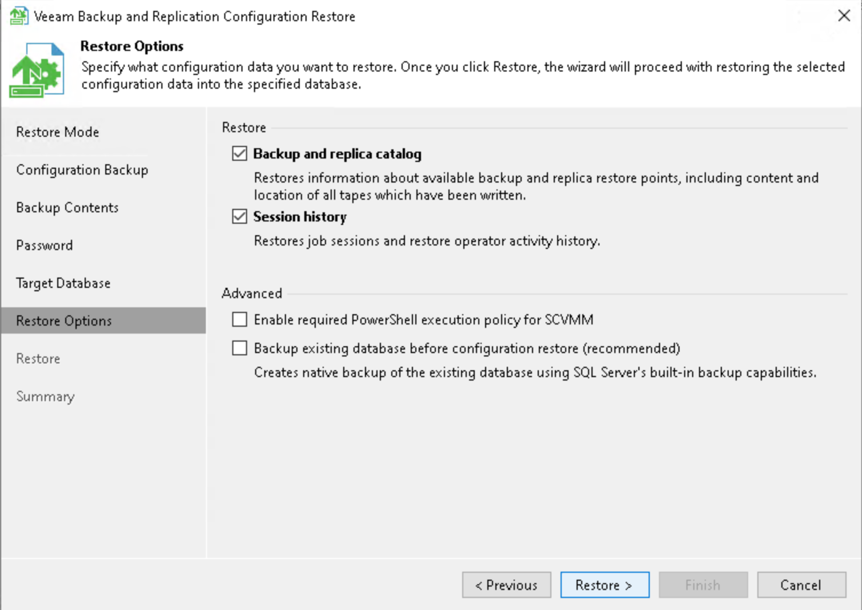This screenshot has height=610, width=862.
Task: Click the 'Advanced' section group label
Action: tap(252, 294)
